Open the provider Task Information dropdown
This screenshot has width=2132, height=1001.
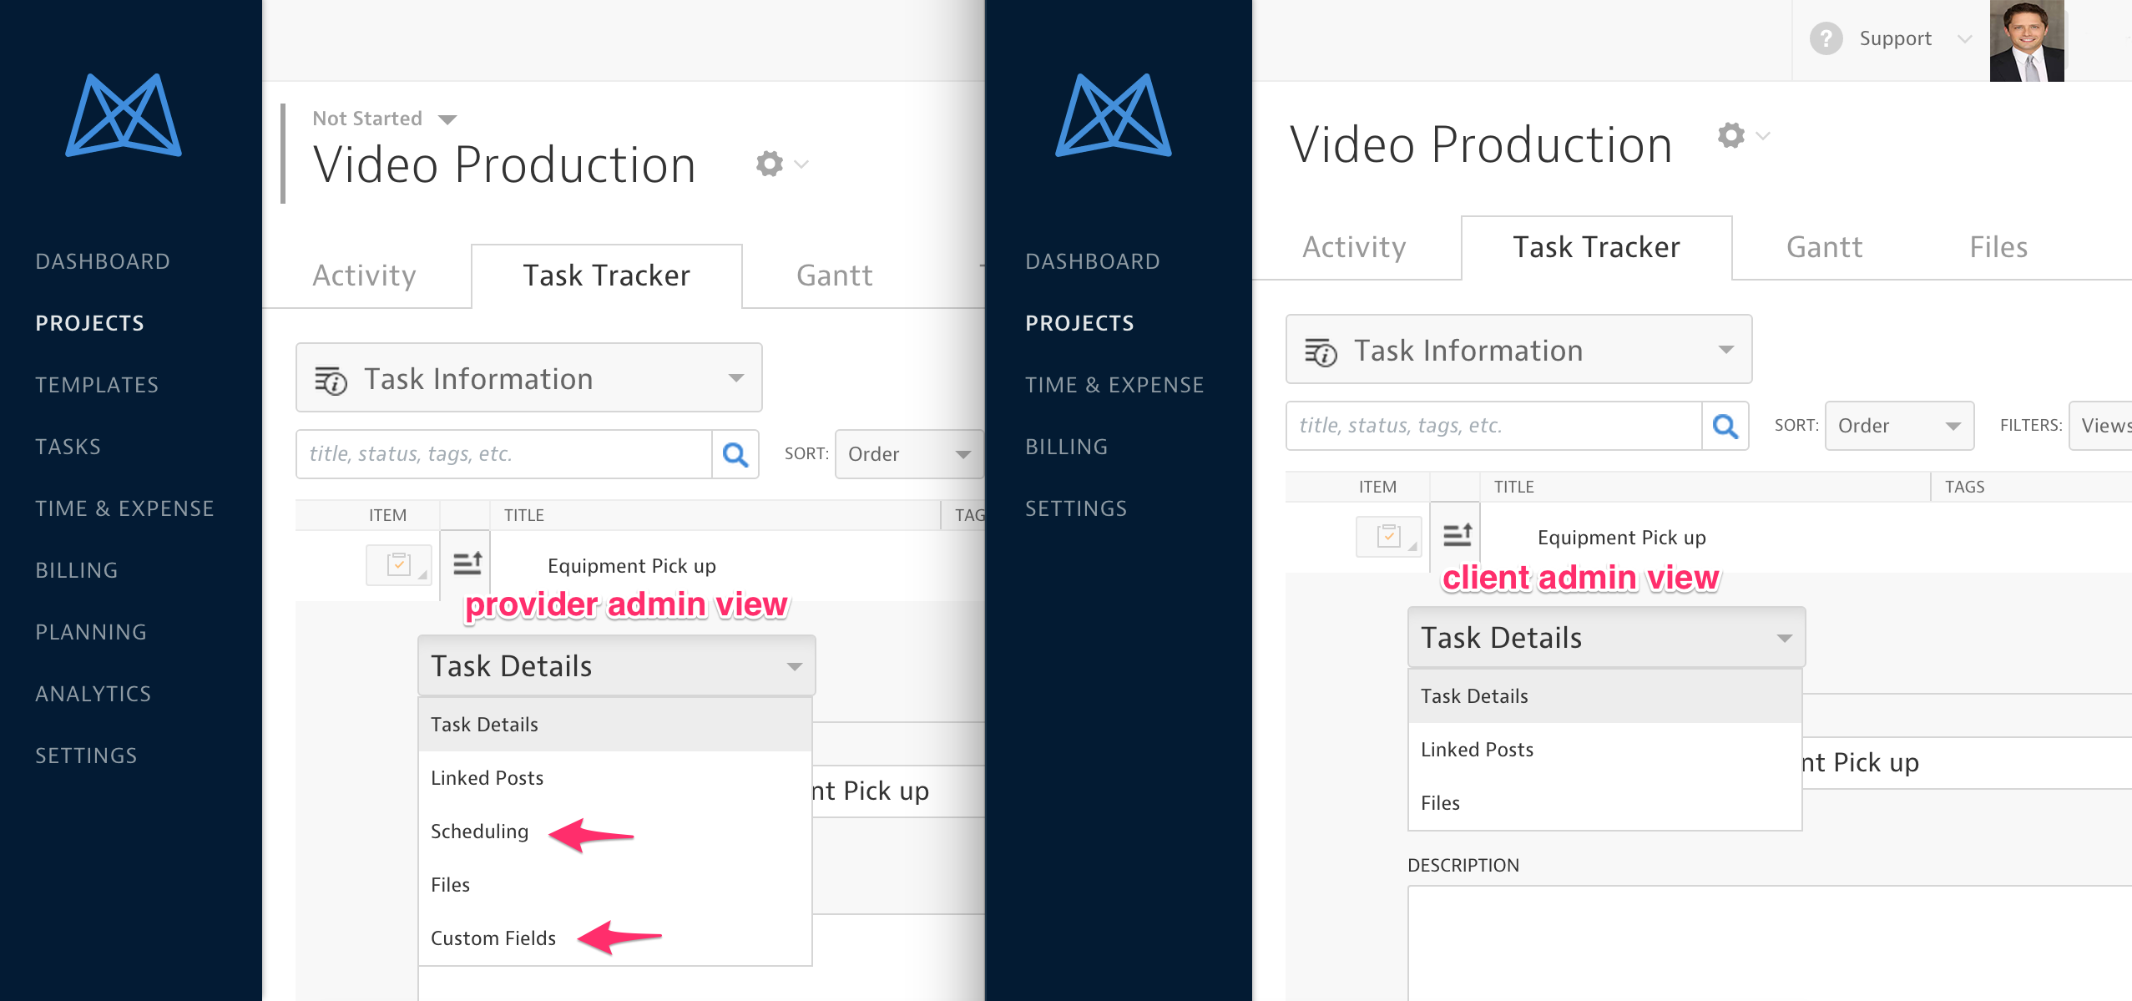(528, 378)
